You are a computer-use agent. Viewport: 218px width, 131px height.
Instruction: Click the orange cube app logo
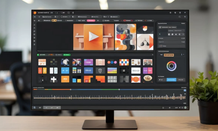(x=35, y=13)
